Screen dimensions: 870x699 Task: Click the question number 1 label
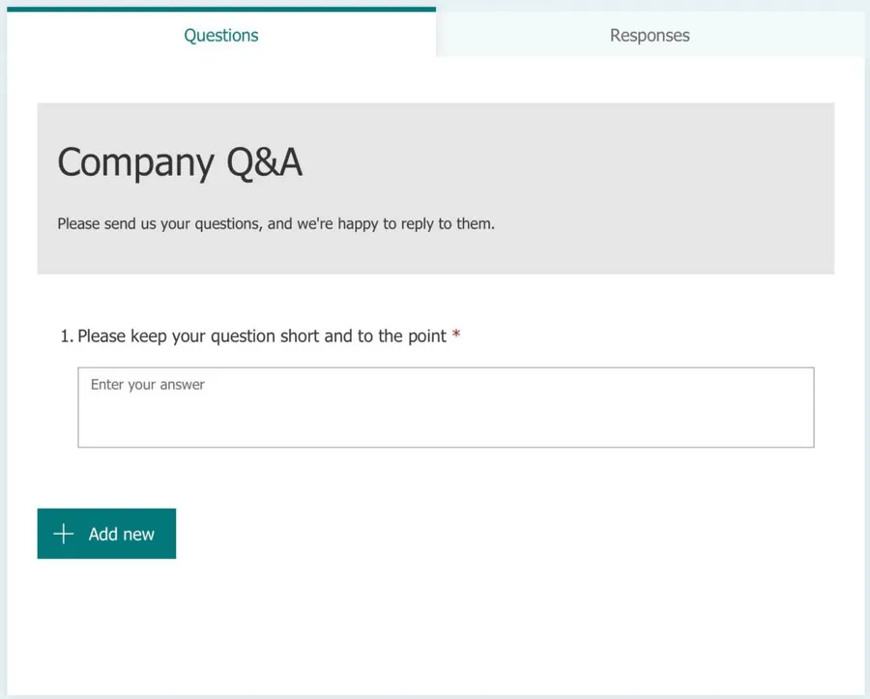[x=66, y=336]
